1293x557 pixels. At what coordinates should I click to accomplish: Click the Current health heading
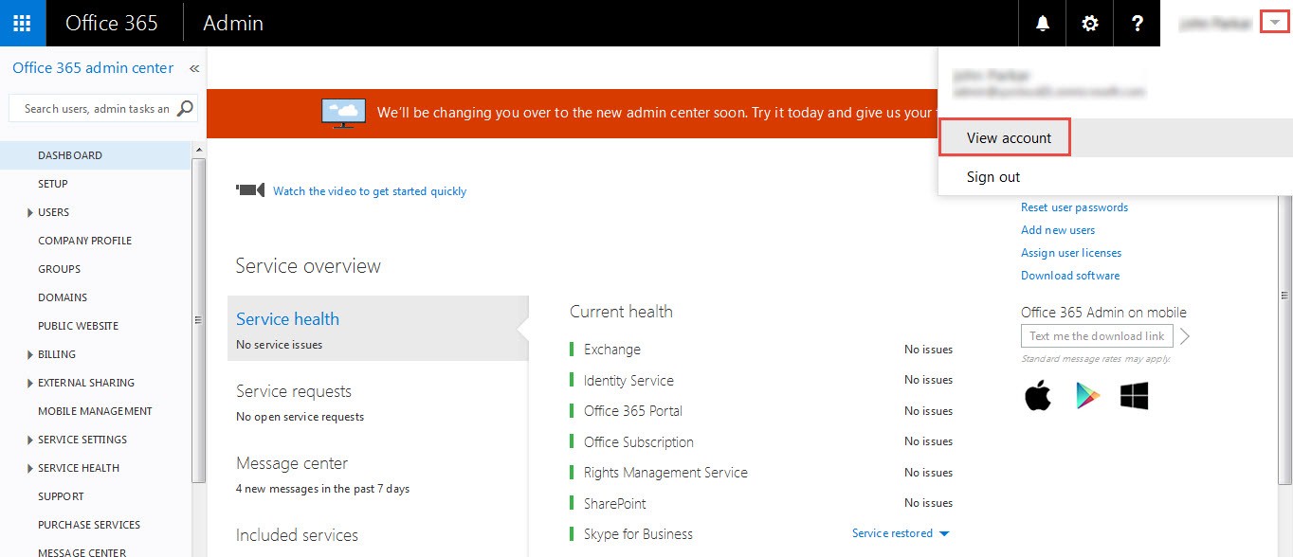(621, 312)
